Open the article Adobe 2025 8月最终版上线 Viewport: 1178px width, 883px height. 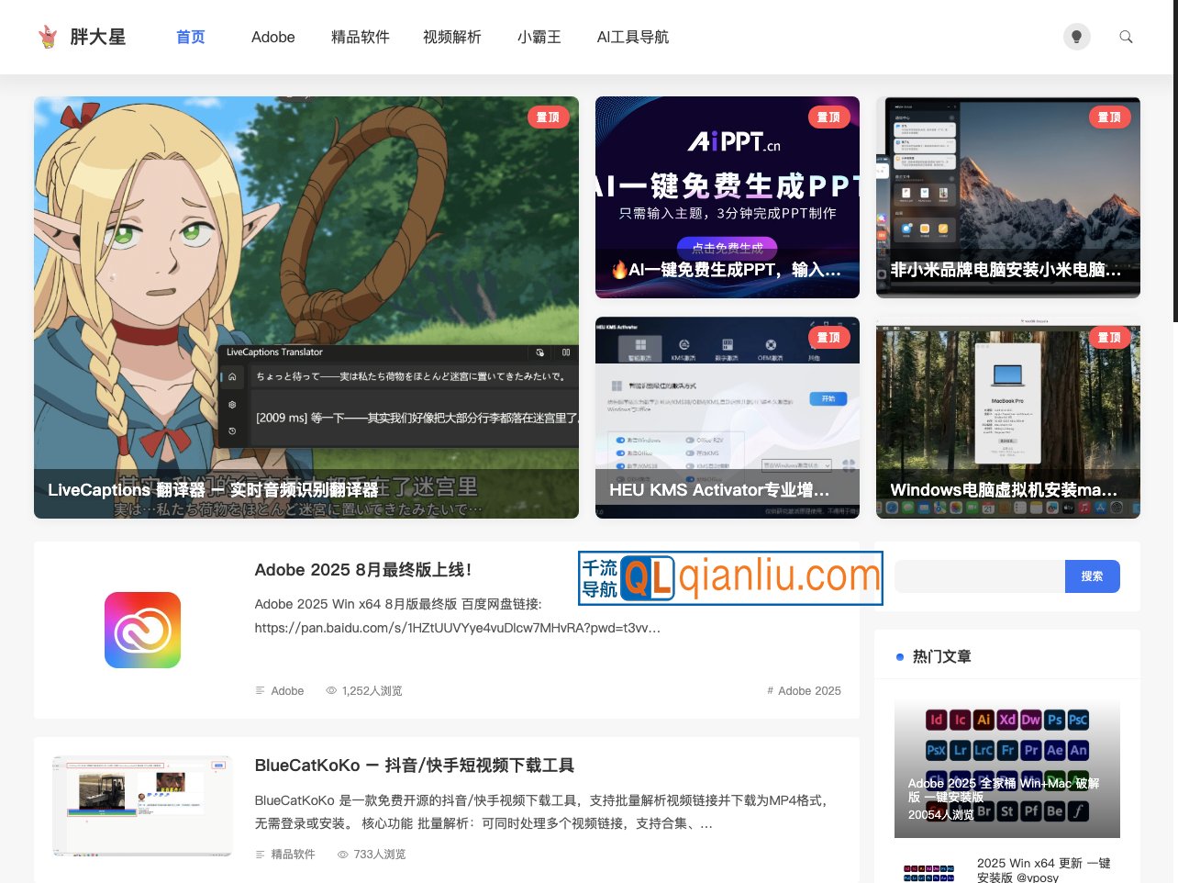[362, 570]
